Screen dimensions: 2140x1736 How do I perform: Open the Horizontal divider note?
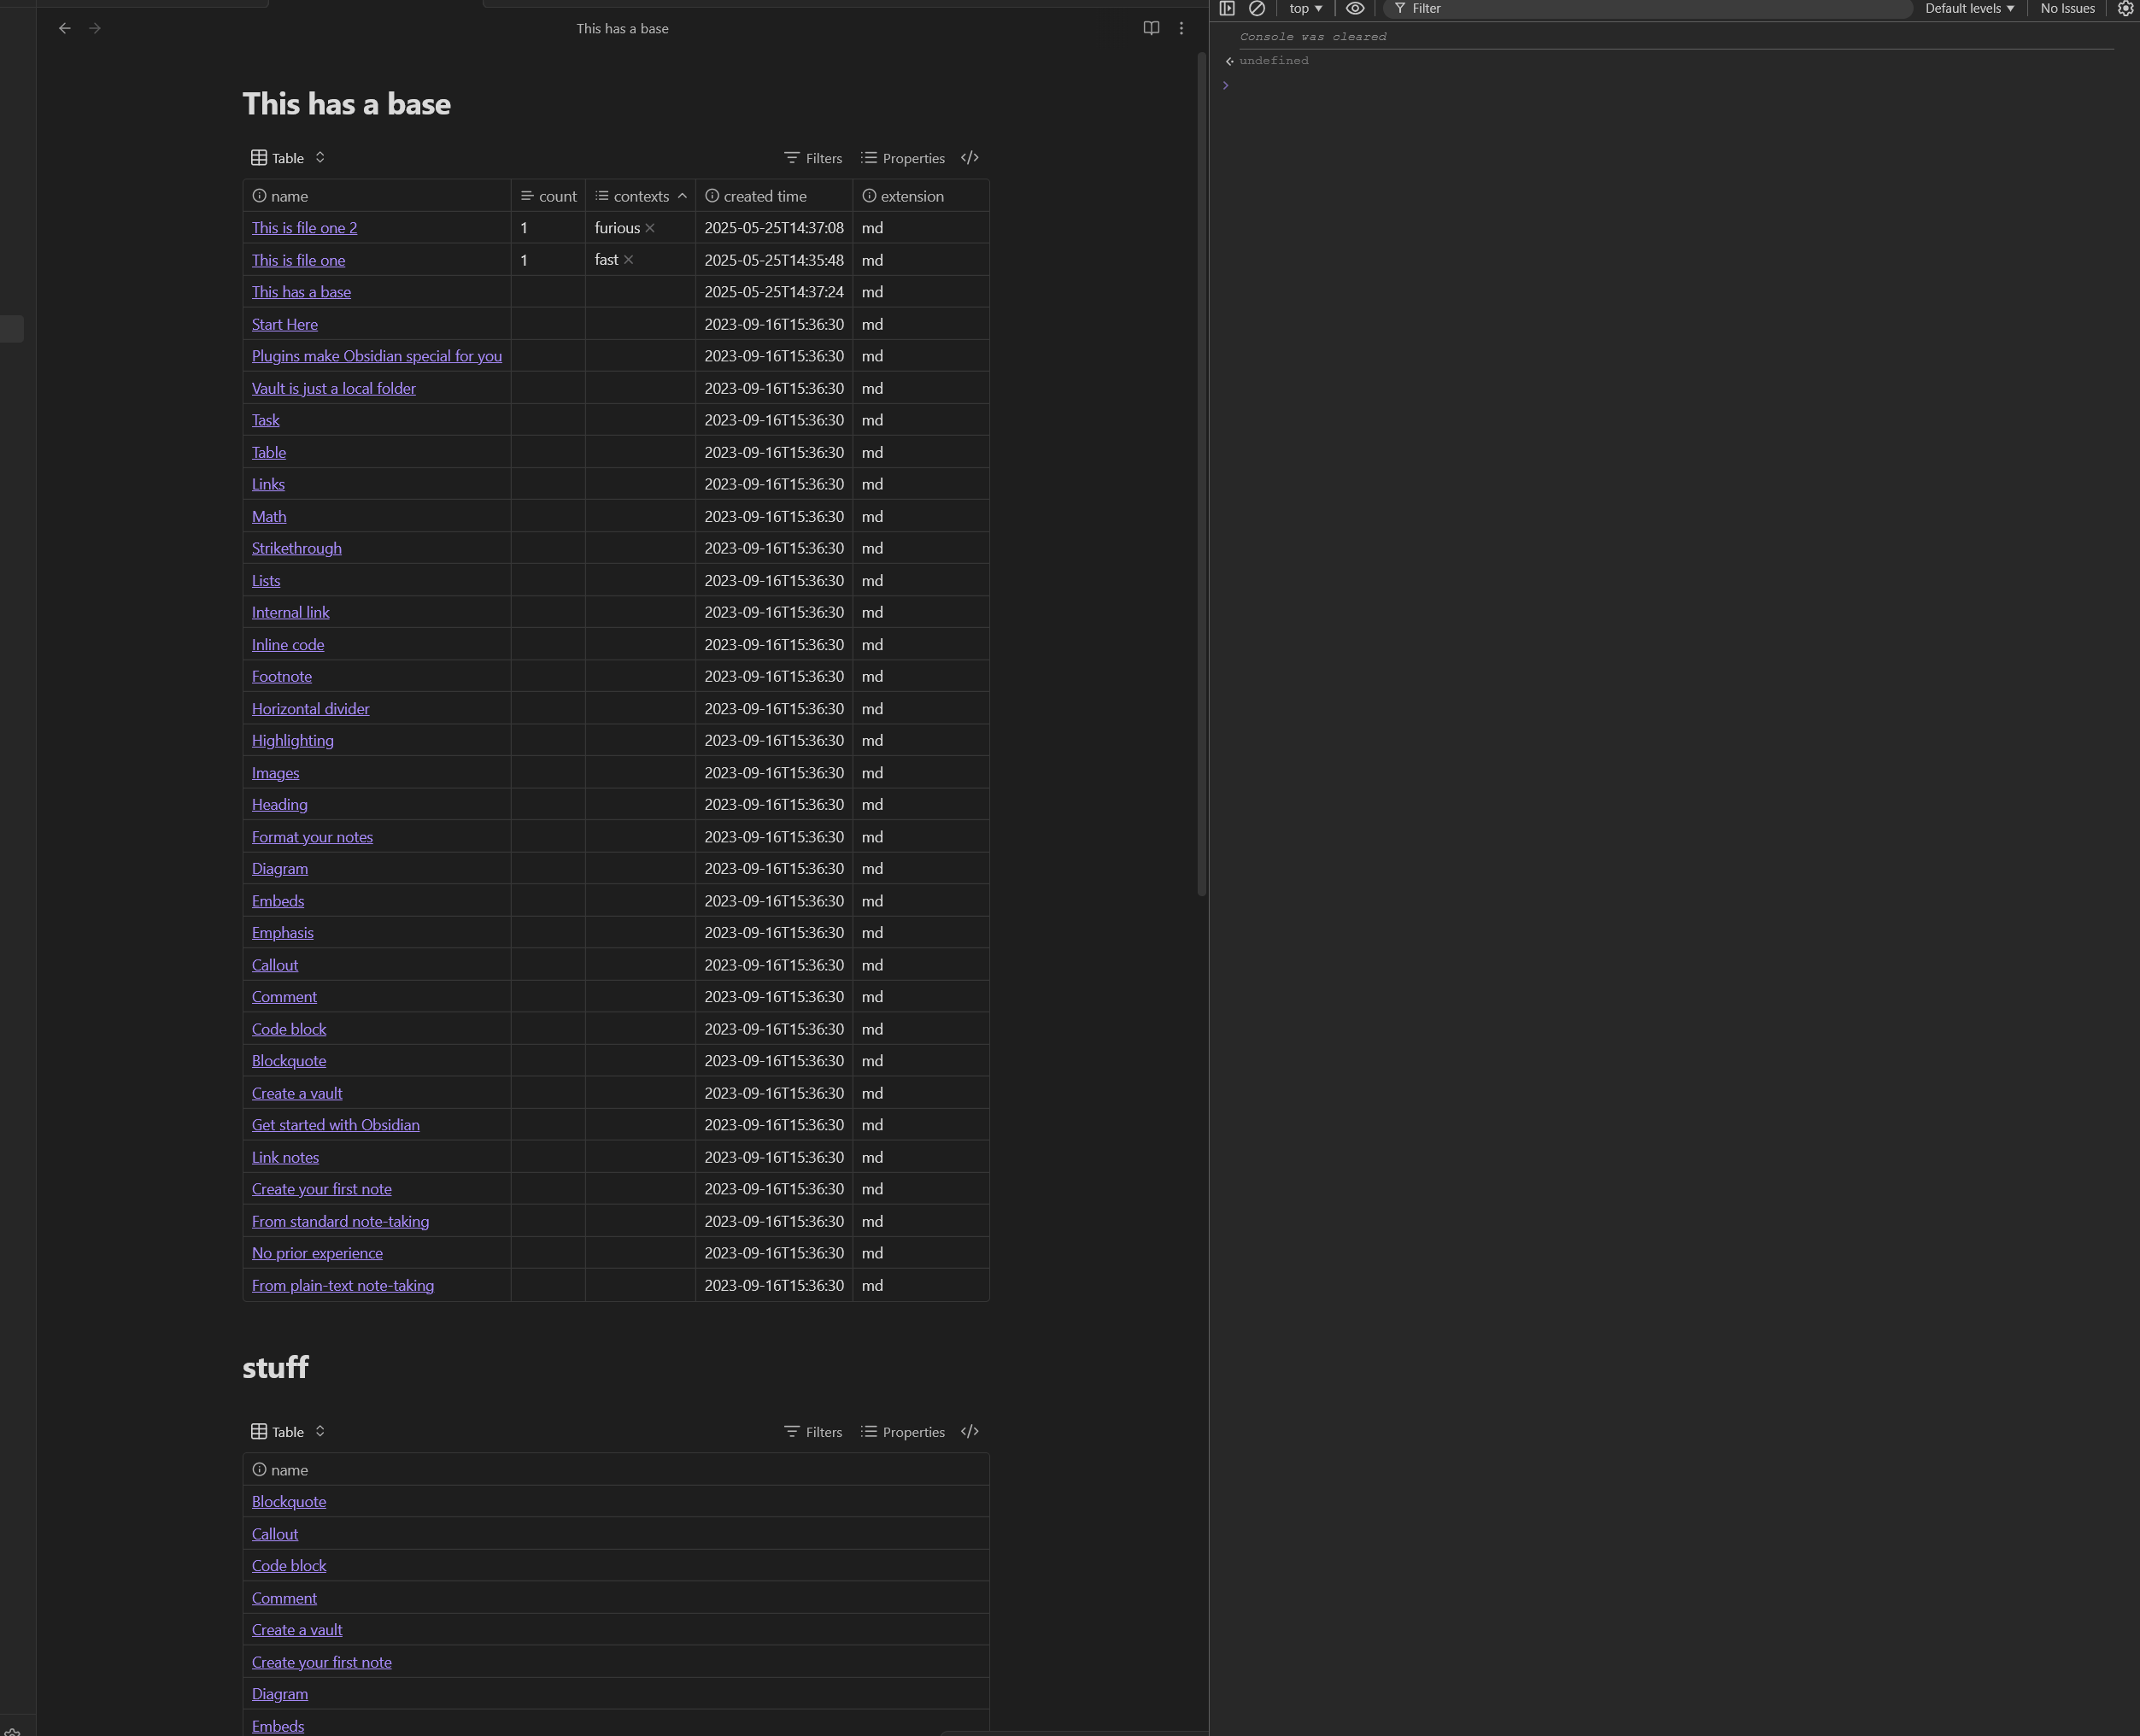tap(310, 708)
